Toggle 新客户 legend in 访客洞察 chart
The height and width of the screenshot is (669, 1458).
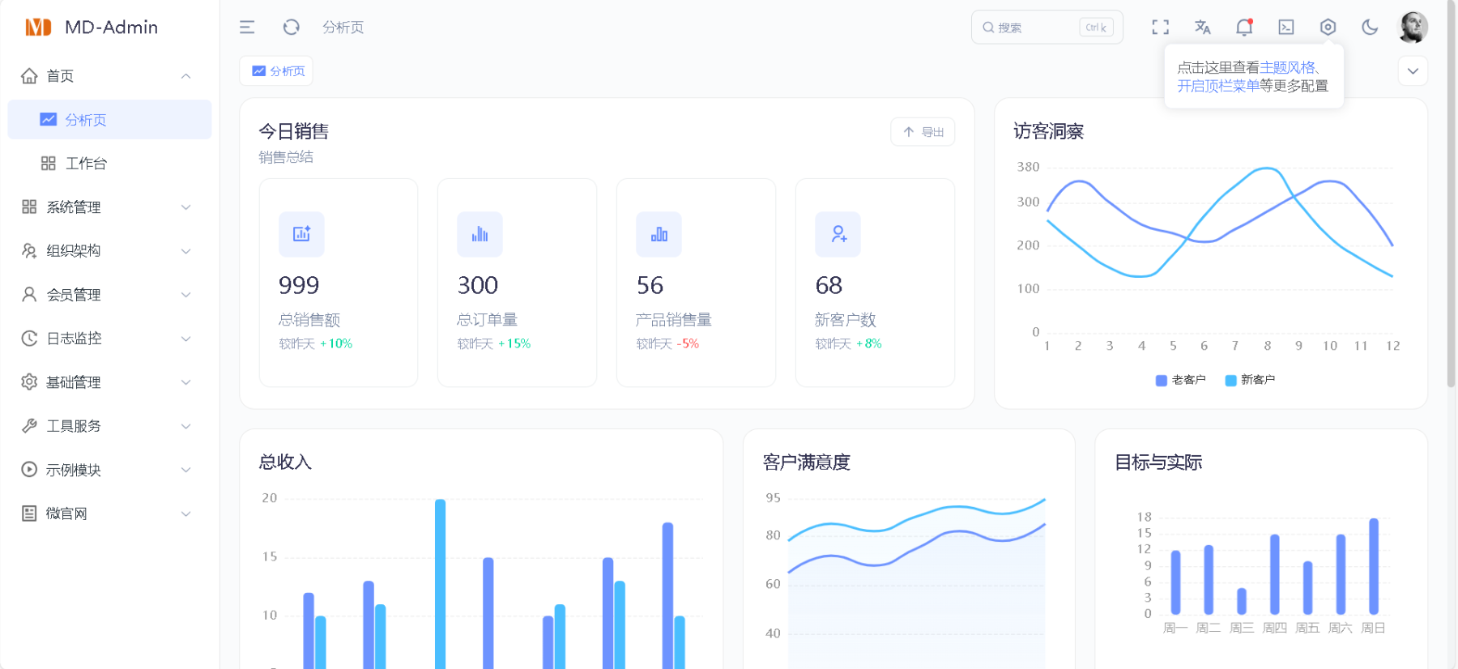coord(1250,380)
